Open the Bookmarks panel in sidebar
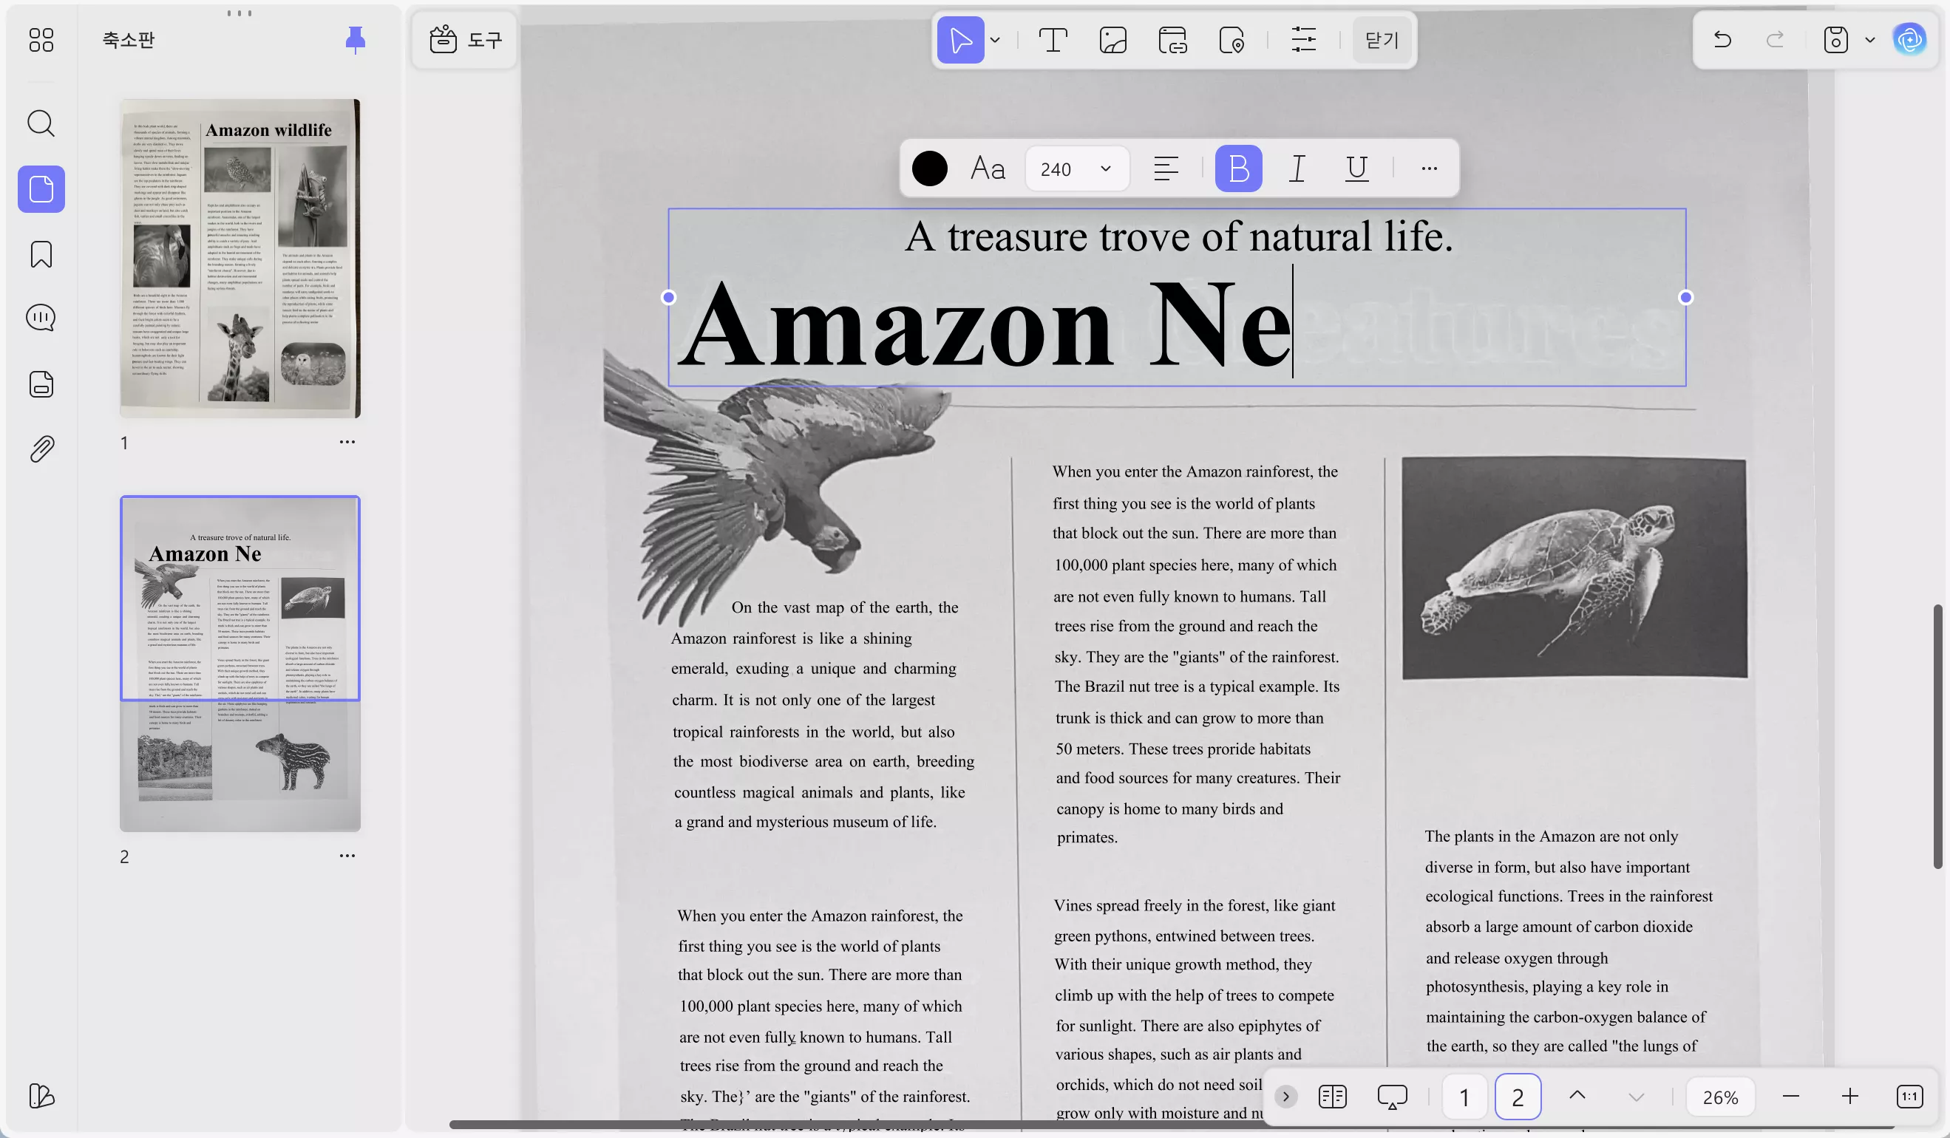This screenshot has width=1950, height=1138. pyautogui.click(x=41, y=254)
